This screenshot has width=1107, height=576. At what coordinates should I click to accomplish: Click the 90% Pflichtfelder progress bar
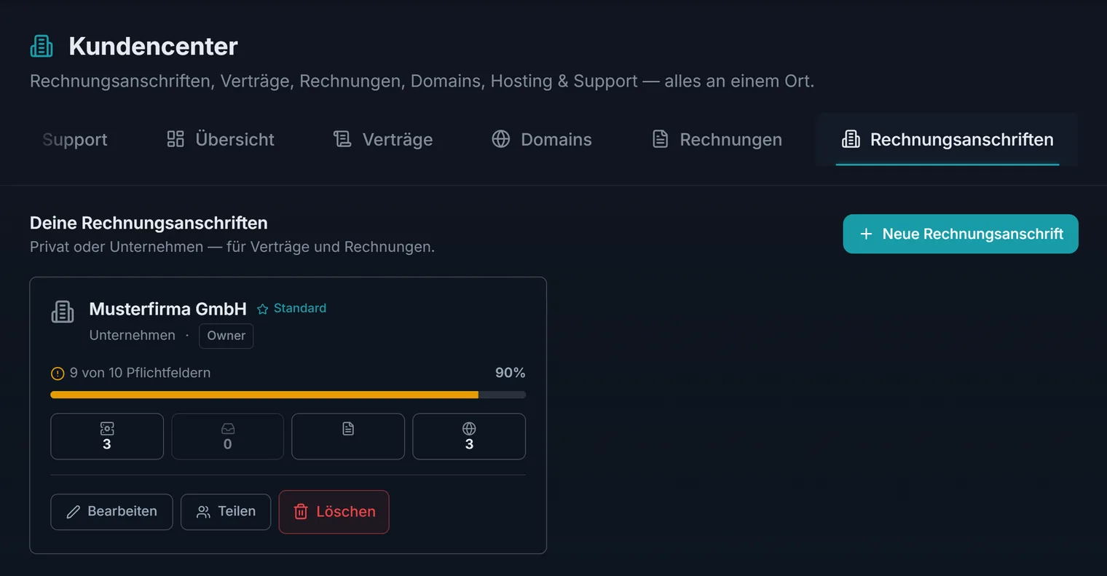pos(288,395)
